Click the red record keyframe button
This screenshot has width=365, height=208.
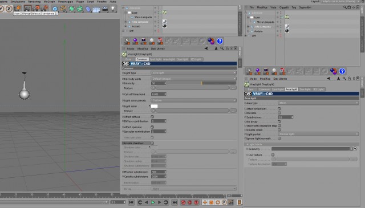click(183, 202)
